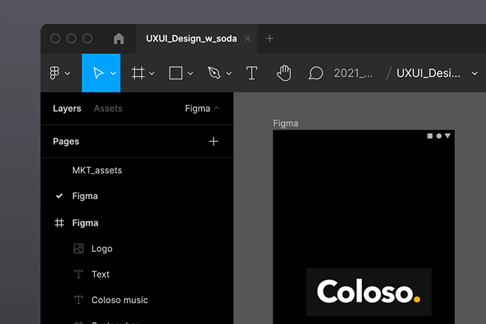Click the Coloso logo on canvas
The width and height of the screenshot is (486, 324).
[x=369, y=292]
